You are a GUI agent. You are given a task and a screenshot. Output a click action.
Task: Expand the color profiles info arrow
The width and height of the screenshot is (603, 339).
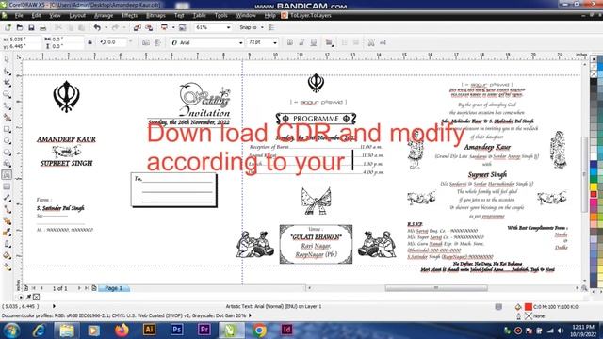coord(251,315)
